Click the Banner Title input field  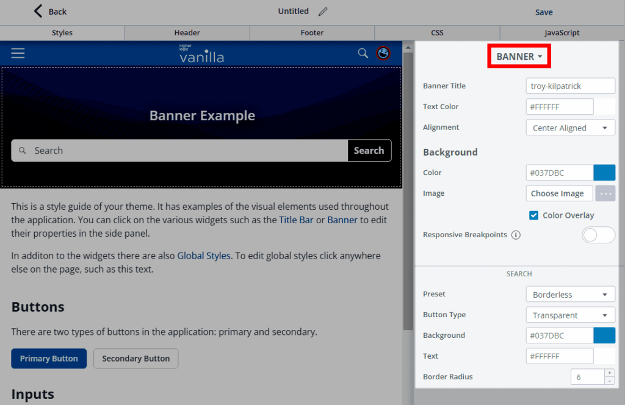[x=570, y=86]
